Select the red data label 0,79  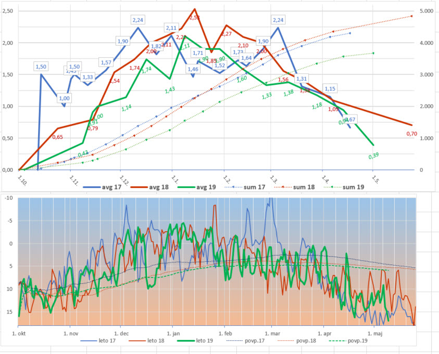coord(93,129)
